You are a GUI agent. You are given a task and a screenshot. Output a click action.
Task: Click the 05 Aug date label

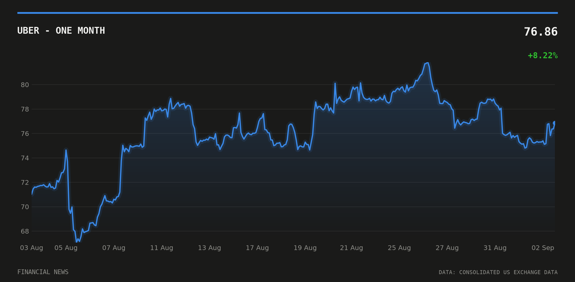click(66, 248)
